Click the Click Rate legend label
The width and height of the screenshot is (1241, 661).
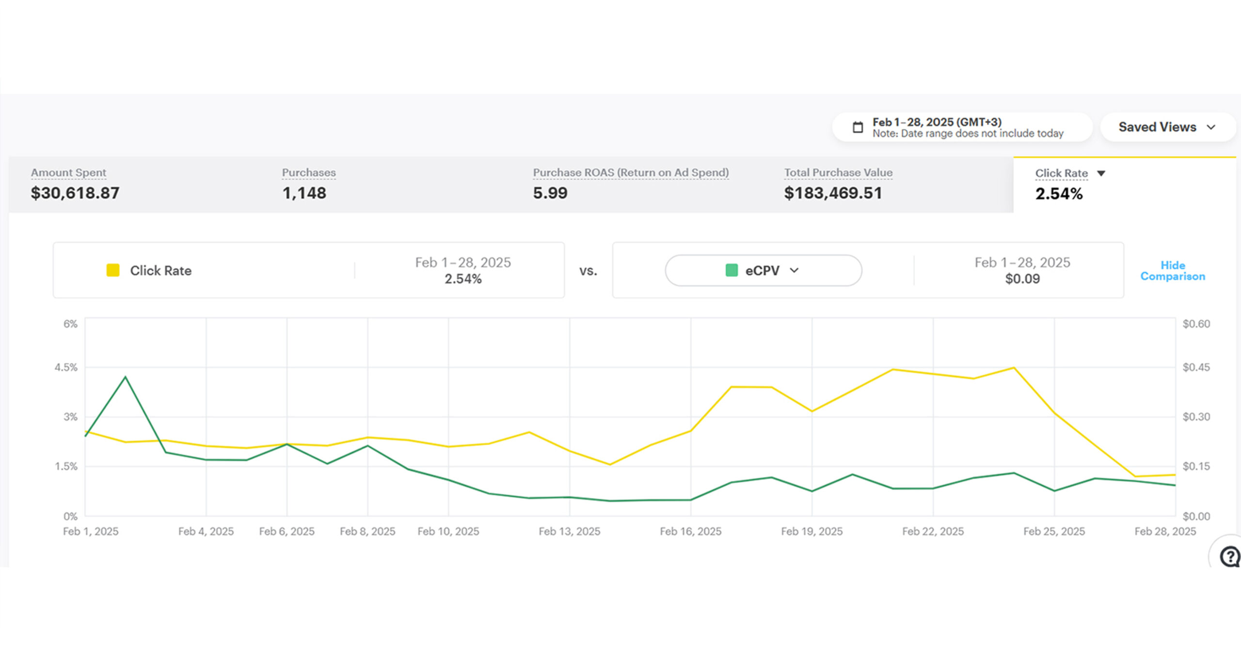pyautogui.click(x=160, y=271)
